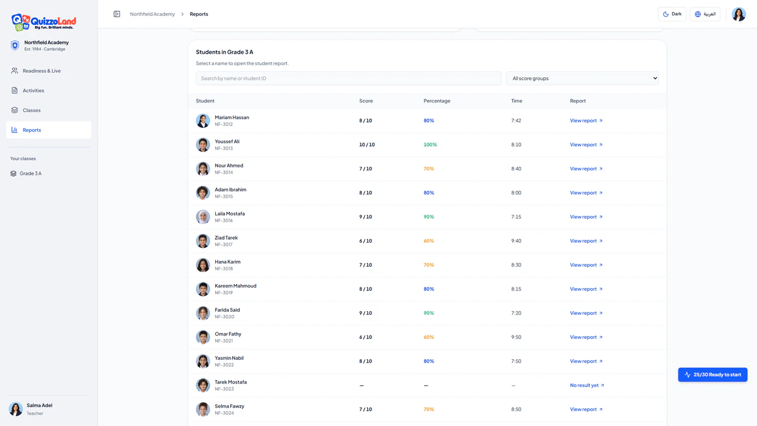
Task: Open Classes in the sidebar
Action: click(48, 110)
